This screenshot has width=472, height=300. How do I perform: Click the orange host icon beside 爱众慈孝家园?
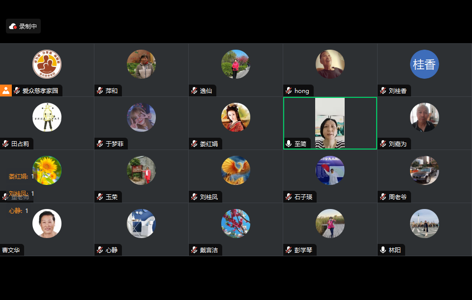point(6,90)
